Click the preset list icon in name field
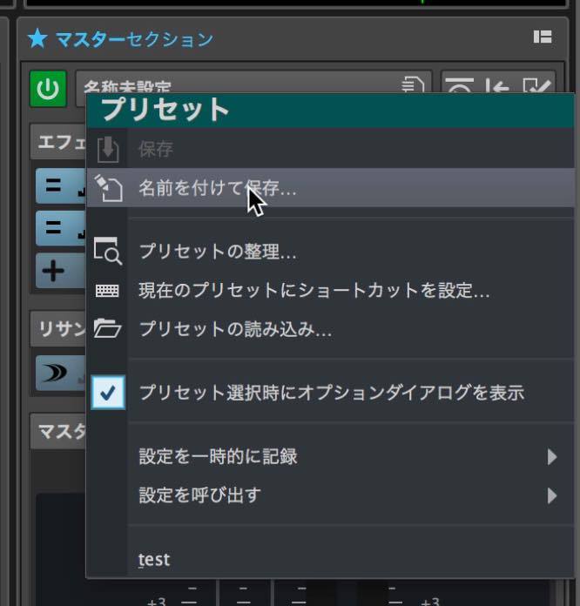This screenshot has width=580, height=606. pyautogui.click(x=413, y=84)
